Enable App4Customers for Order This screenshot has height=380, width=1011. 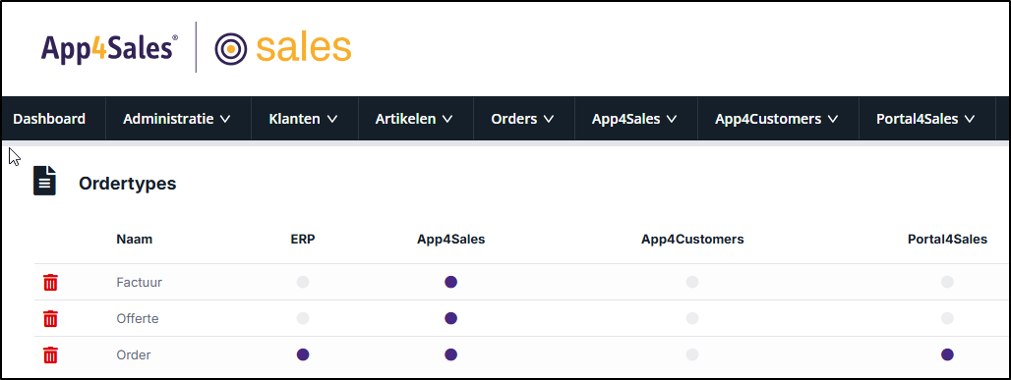(691, 354)
